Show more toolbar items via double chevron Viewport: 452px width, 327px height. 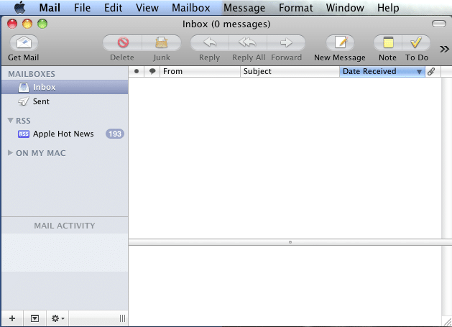[444, 50]
